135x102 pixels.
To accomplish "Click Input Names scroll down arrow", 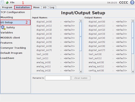I will tap(81, 72).
